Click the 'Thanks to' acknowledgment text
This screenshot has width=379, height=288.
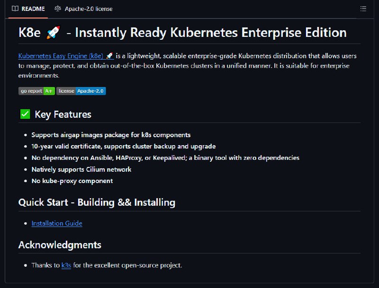[107, 265]
